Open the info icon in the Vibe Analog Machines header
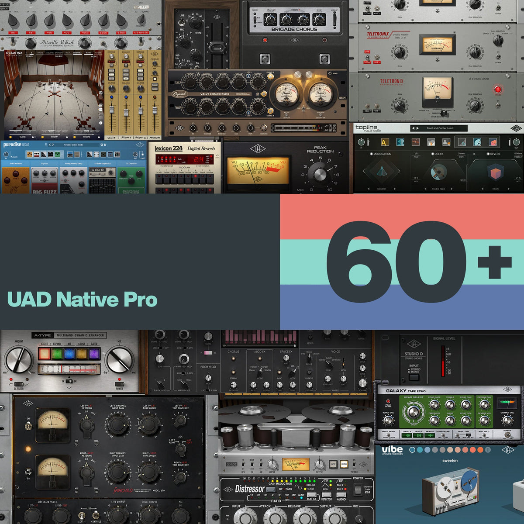The width and height of the screenshot is (524, 524). [x=487, y=449]
